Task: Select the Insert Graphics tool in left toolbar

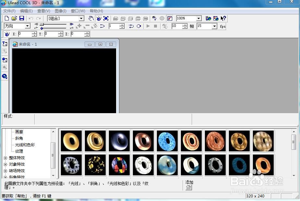Action: click(5, 60)
